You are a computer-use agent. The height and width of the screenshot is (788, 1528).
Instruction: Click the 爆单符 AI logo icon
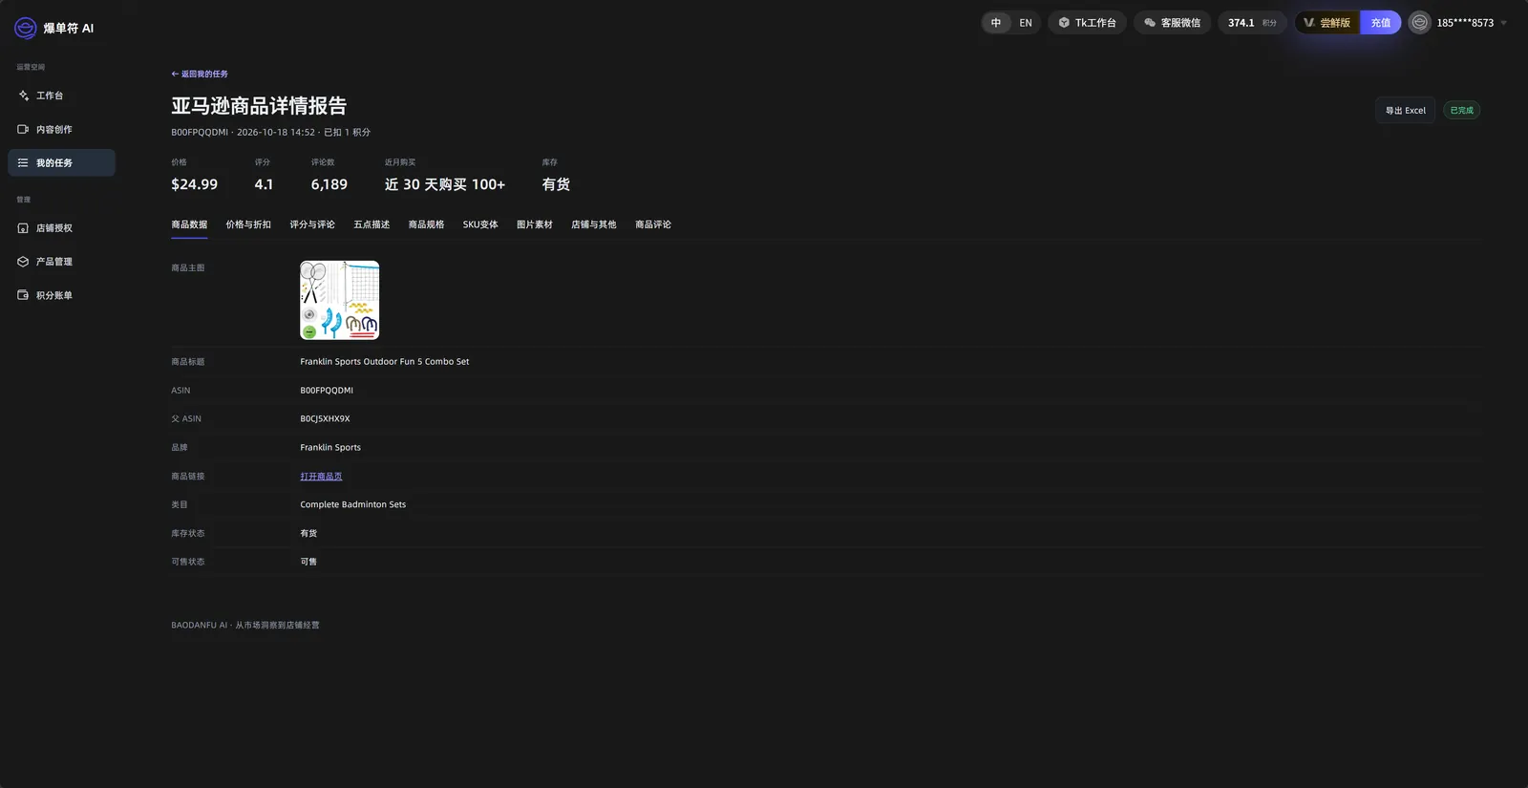click(x=26, y=29)
